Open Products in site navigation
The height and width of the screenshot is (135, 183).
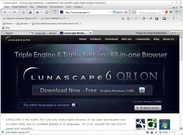(95, 39)
